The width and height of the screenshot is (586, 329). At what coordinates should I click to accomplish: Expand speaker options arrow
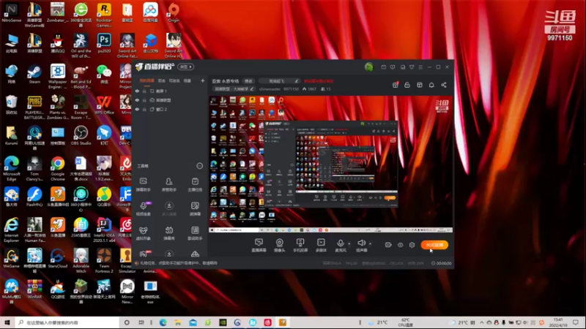point(370,244)
